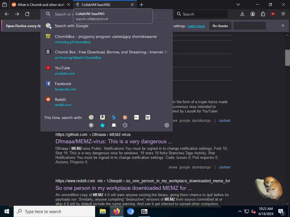List all tabs dropdown arrow
This screenshot has height=217, width=290.
coord(238,5)
